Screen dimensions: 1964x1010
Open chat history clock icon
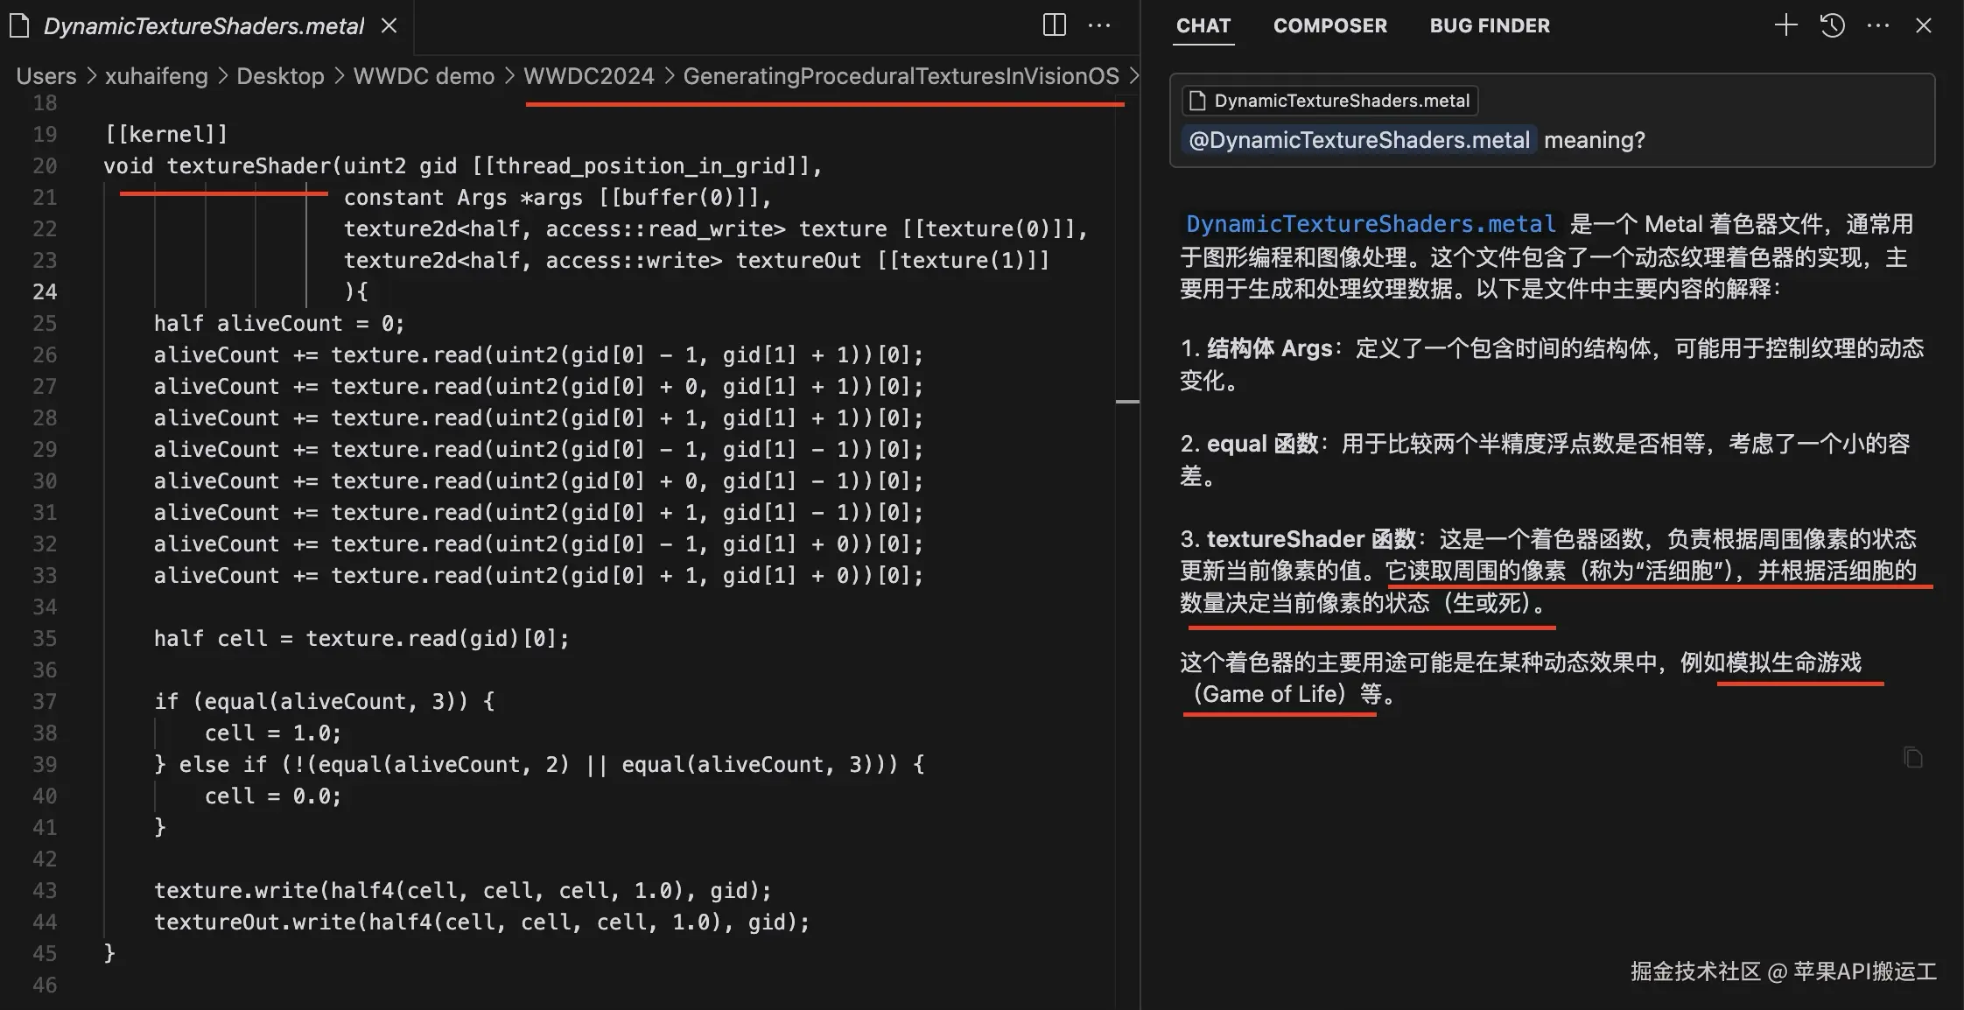point(1832,25)
